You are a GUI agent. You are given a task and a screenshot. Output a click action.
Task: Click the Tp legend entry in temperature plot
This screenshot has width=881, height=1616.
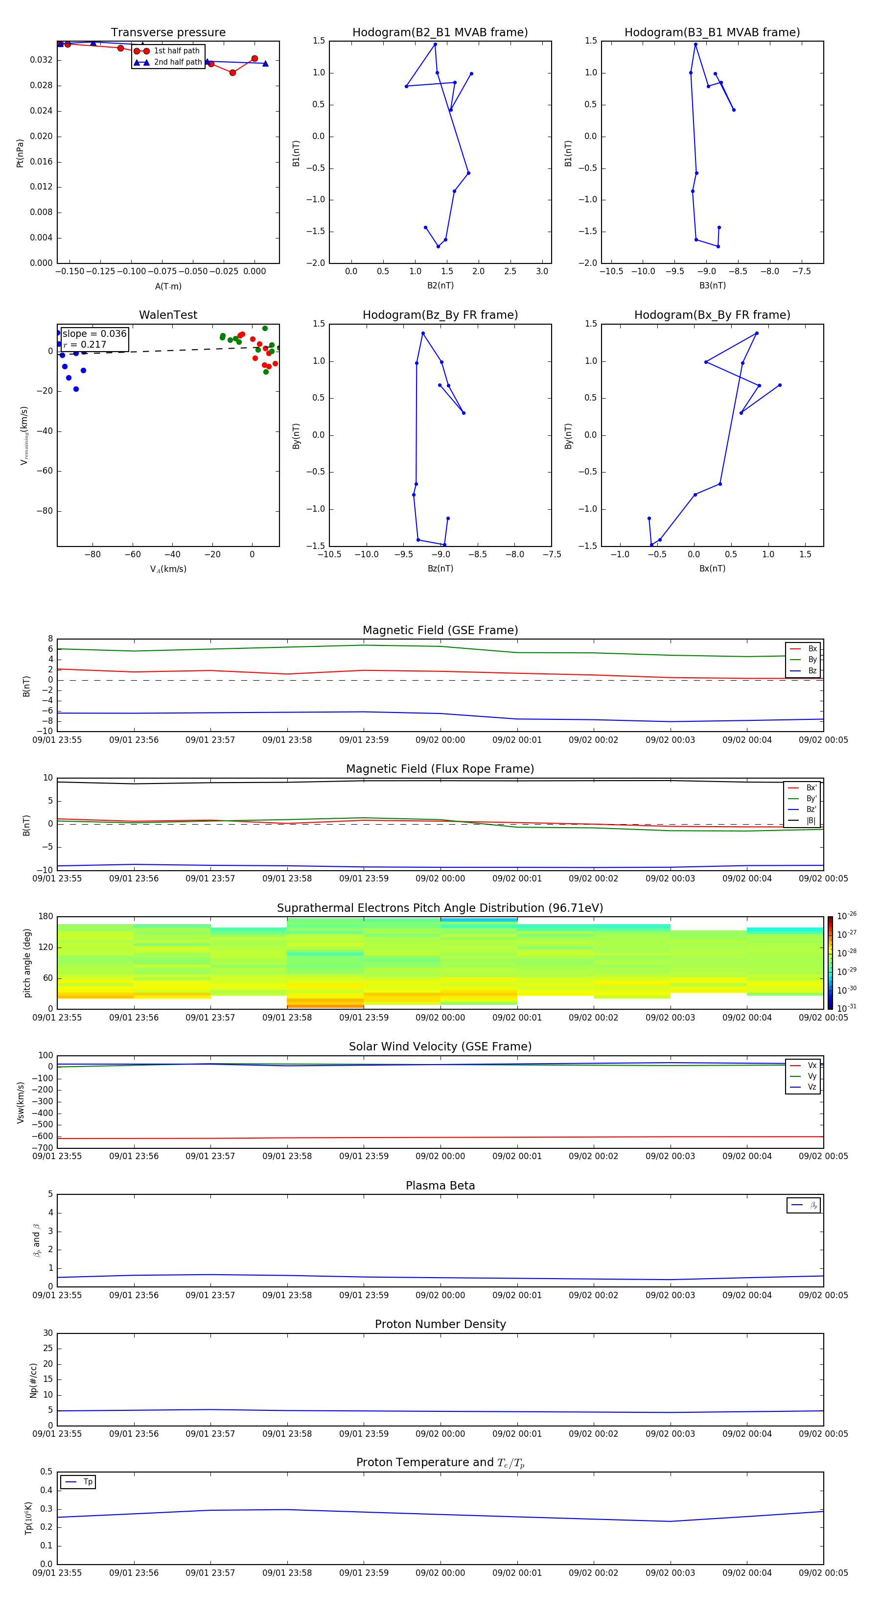[78, 1482]
